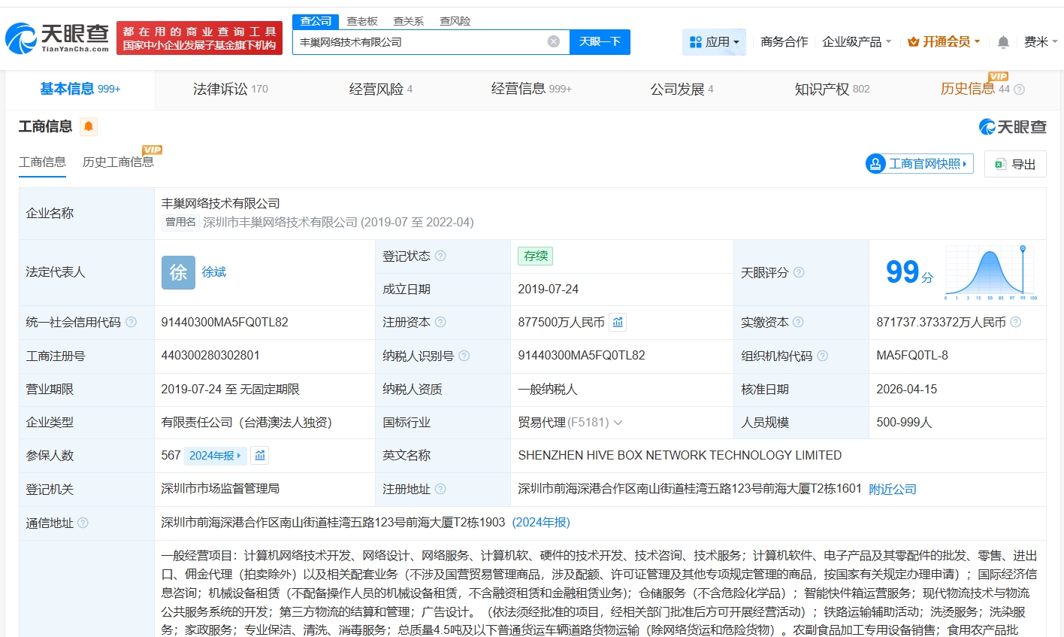Image resolution: width=1064 pixels, height=637 pixels.
Task: Click the help icon beside 天眼评分
Action: pyautogui.click(x=799, y=272)
